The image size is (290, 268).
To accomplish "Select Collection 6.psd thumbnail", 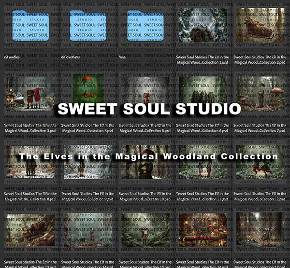I will [203, 94].
